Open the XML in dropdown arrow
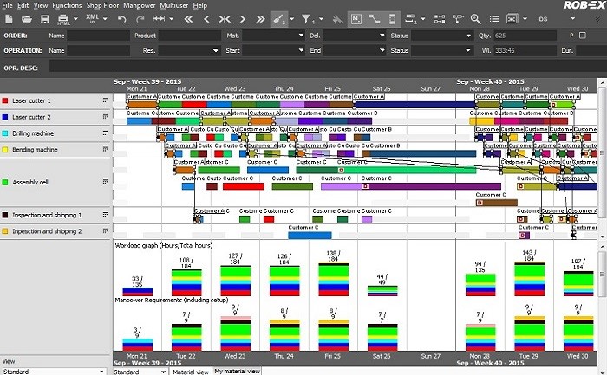This screenshot has height=375, width=607. [x=105, y=18]
